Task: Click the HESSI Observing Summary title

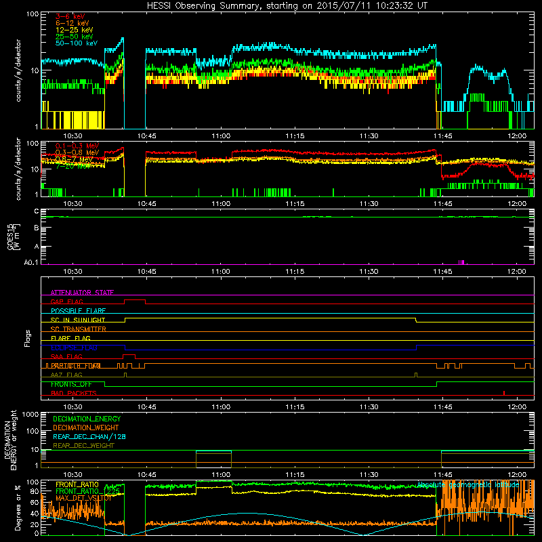Action: [x=287, y=5]
